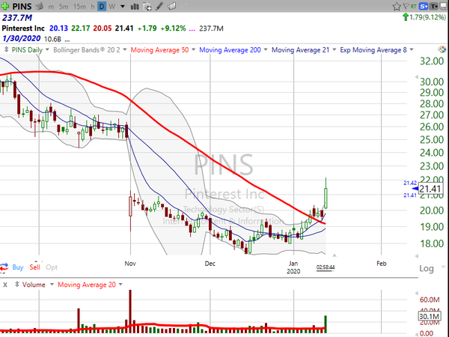
Task: Open the Exp Moving Average 8 label
Action: click(x=373, y=50)
